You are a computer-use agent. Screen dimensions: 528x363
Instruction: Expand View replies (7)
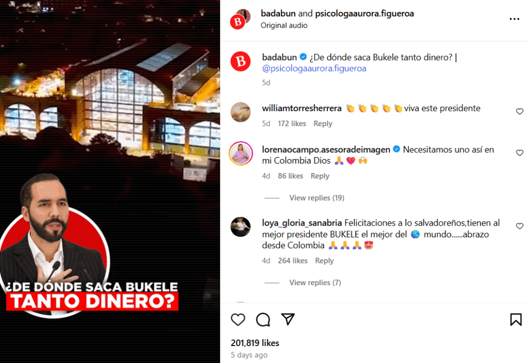pos(315,282)
